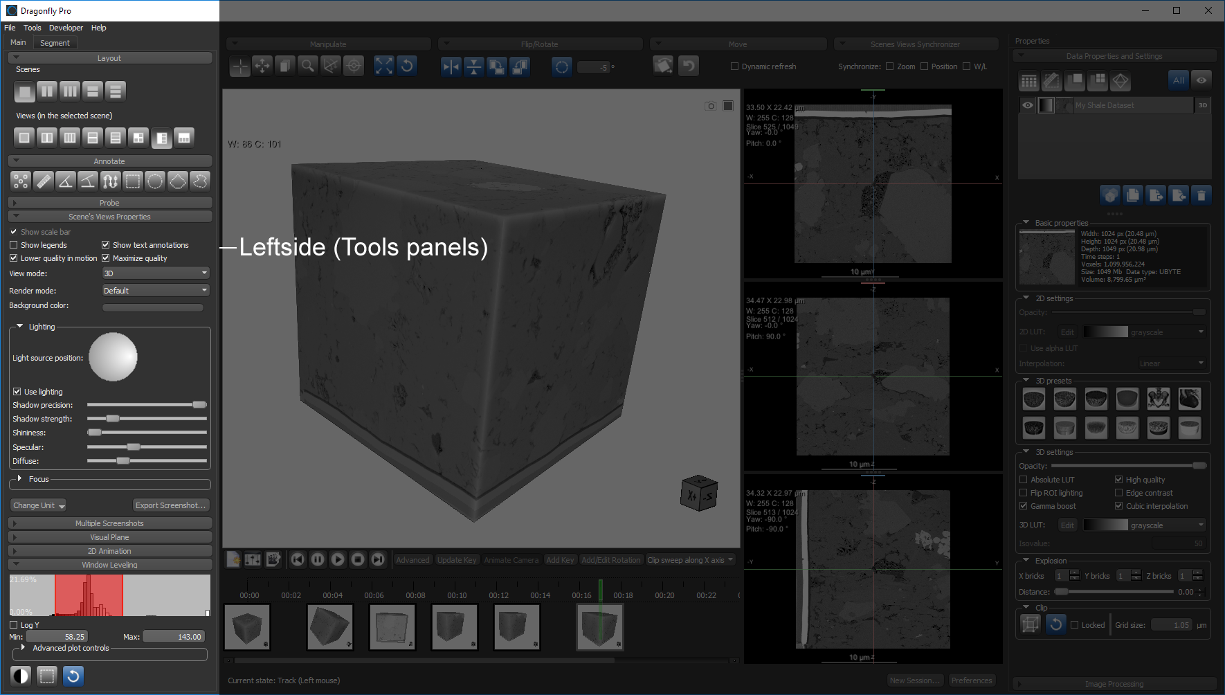1225x695 pixels.
Task: Click the Export Screenshot button
Action: [170, 505]
